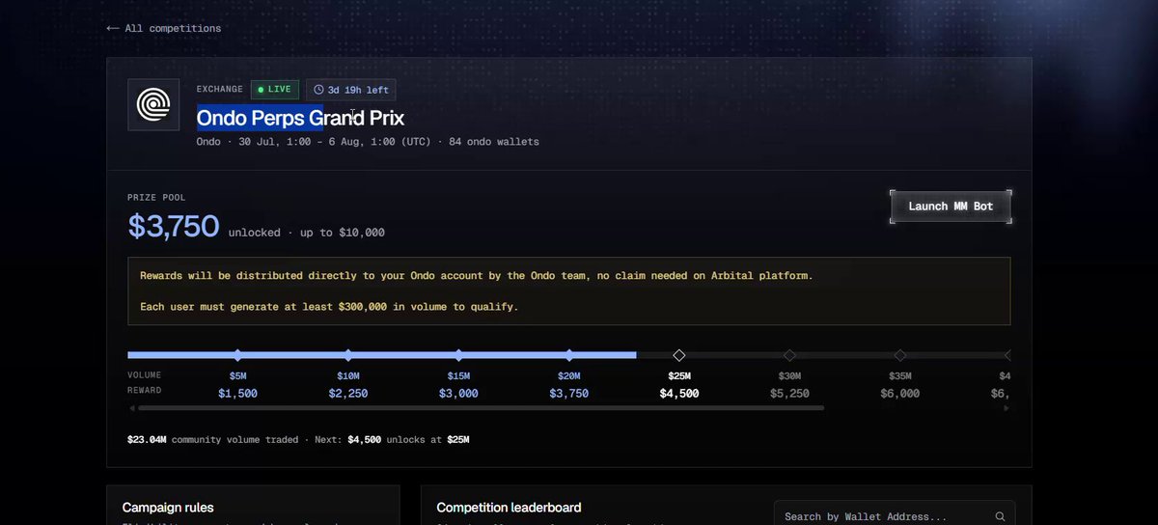The width and height of the screenshot is (1158, 525).
Task: Click the $5,250 reward value
Action: [789, 394]
